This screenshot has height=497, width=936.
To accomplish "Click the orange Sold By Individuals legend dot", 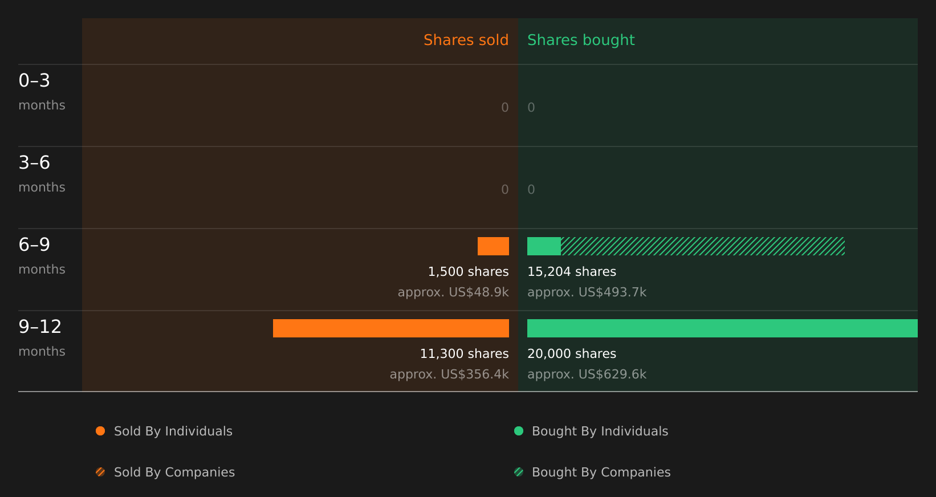I will [x=100, y=431].
